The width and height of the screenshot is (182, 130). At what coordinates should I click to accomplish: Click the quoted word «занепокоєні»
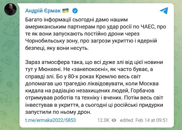pos(90,69)
